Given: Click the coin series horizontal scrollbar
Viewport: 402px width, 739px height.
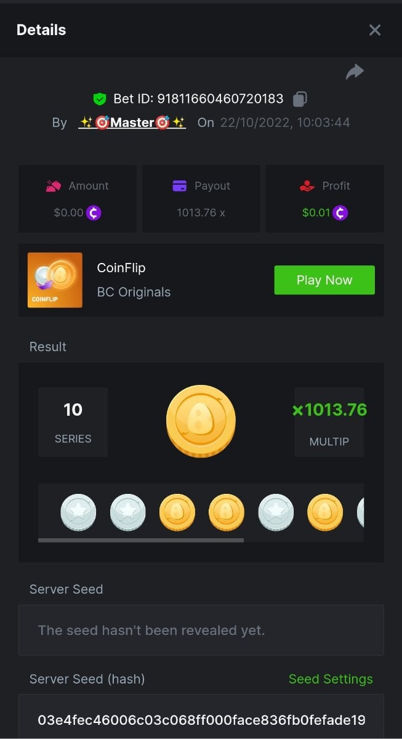Looking at the screenshot, I should click(140, 540).
